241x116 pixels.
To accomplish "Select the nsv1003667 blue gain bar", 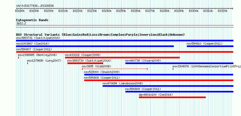I will [95, 46].
